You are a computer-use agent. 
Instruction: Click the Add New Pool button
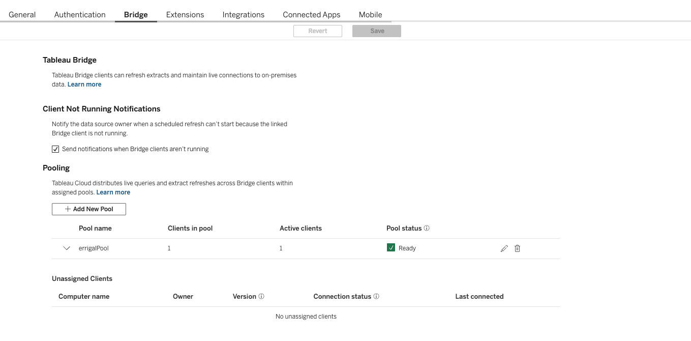(x=89, y=209)
